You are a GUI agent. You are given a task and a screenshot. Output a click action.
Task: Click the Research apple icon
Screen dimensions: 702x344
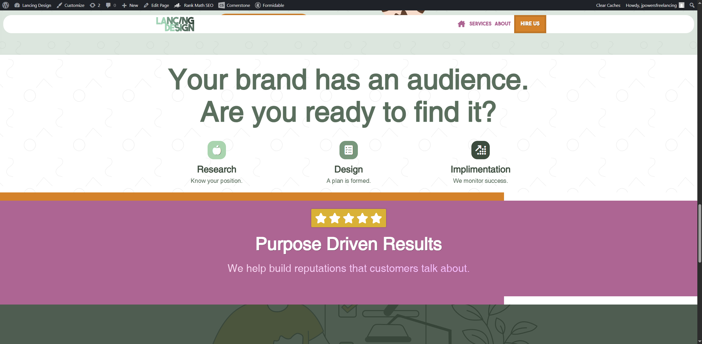[x=217, y=150]
